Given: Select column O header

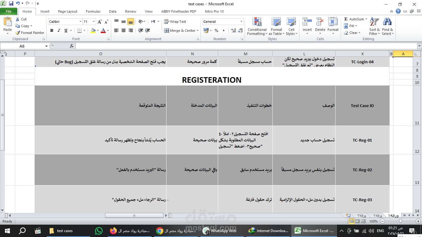Looking at the screenshot, I should pyautogui.click(x=100, y=54).
